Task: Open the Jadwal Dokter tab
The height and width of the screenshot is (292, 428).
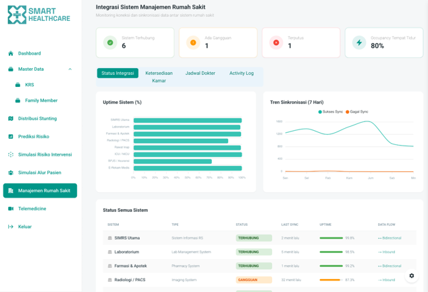Action: (200, 73)
